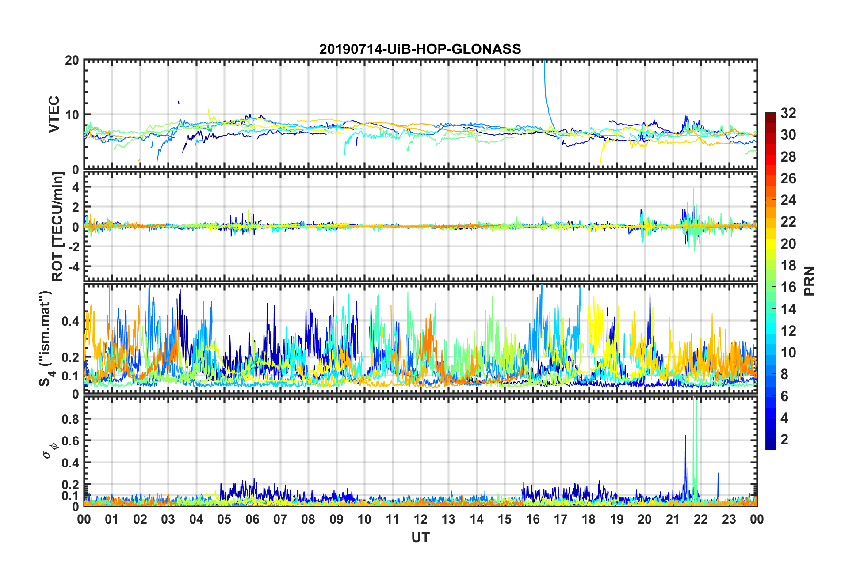
Task: Click the S4 ("ism.mat") y-axis label
Action: click(x=47, y=338)
